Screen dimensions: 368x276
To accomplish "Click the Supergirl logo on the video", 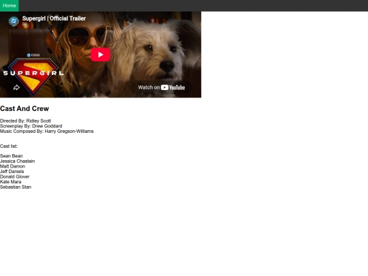I will [x=33, y=76].
